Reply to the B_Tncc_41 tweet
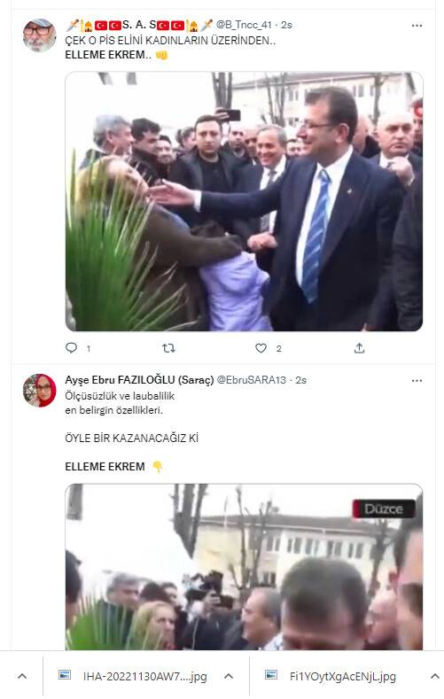Screen dimensions: 444x699 coord(71,347)
